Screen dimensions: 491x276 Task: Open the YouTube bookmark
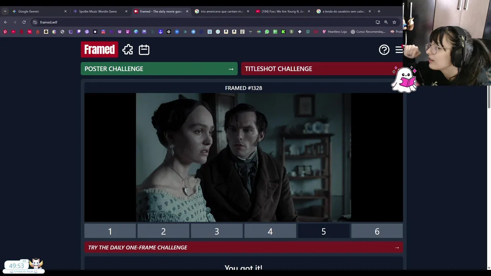tap(13, 32)
